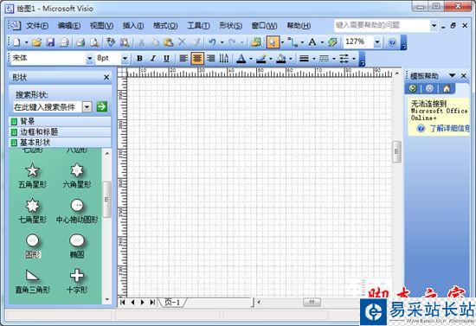Select the Pointer tool in toolbar
This screenshot has width=476, height=326.
coord(273,42)
